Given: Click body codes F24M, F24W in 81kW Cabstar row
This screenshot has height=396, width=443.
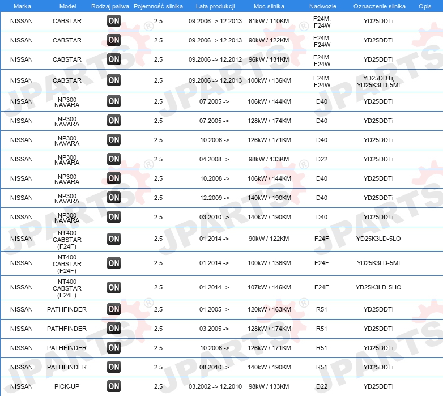Looking at the screenshot, I should 322,22.
